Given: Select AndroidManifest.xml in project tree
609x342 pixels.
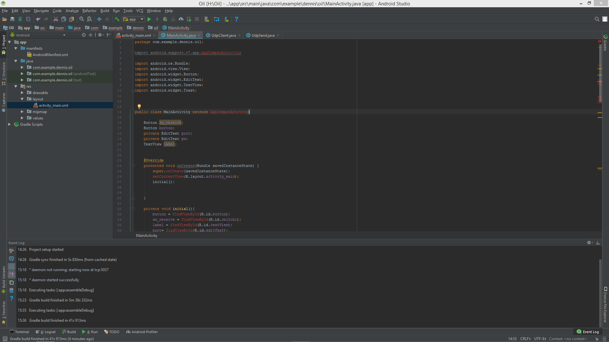Looking at the screenshot, I should pyautogui.click(x=50, y=55).
